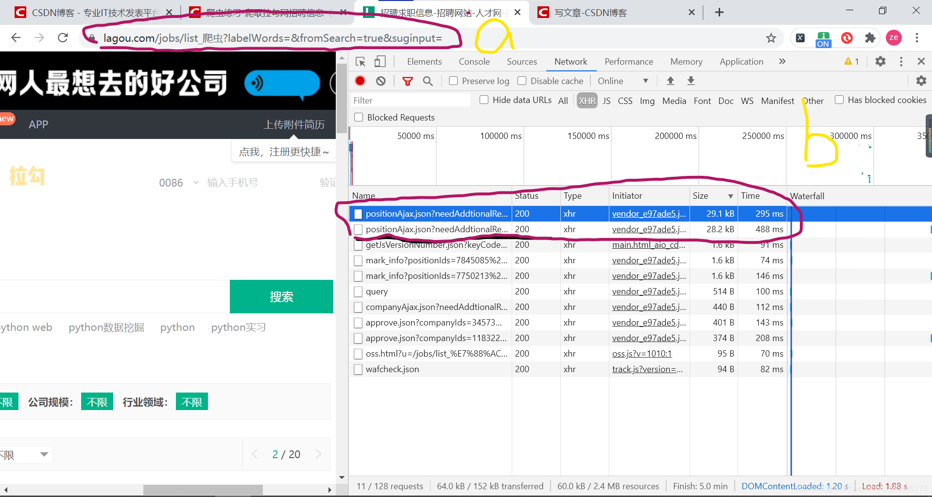Close the DevTools panel
This screenshot has height=497, width=932.
[921, 61]
